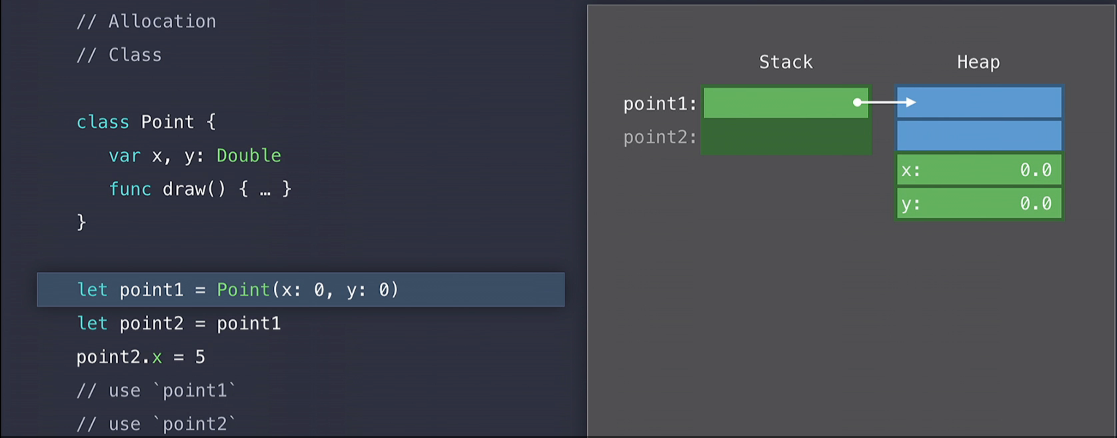1117x438 pixels.
Task: Click the green Double type keyword
Action: click(249, 155)
